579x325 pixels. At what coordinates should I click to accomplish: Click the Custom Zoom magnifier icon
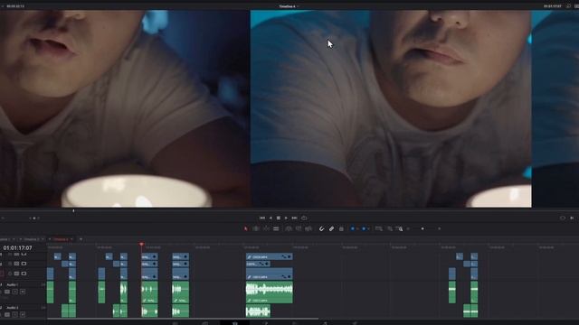[400, 228]
